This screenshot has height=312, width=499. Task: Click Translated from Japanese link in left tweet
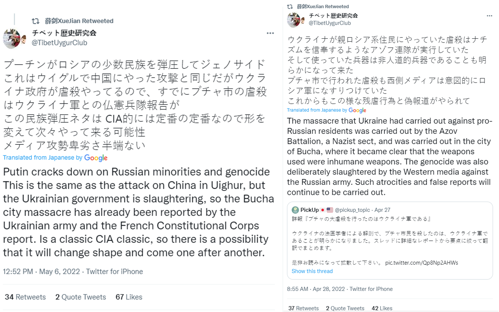click(39, 158)
